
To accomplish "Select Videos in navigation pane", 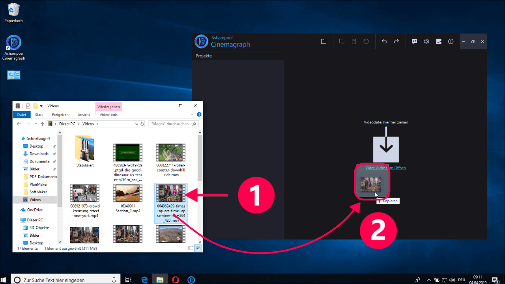I will pyautogui.click(x=35, y=200).
